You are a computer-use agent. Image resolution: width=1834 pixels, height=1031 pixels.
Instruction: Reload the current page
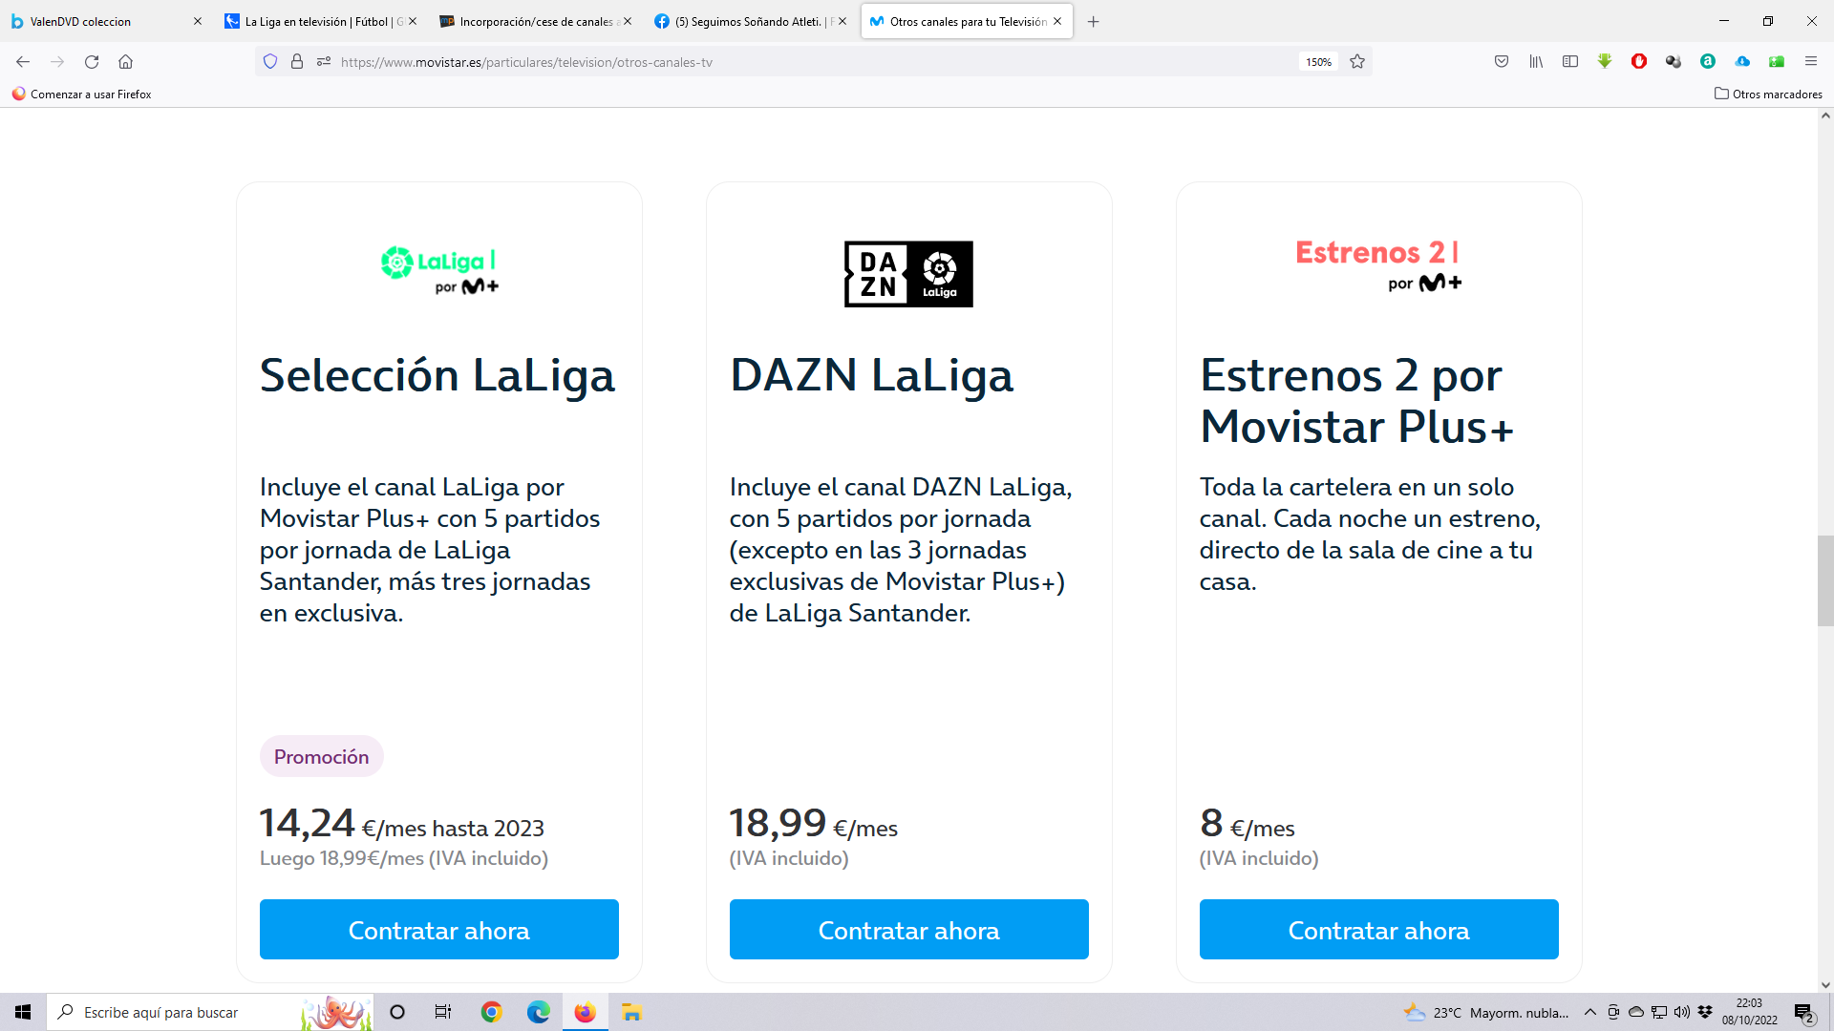pos(92,62)
